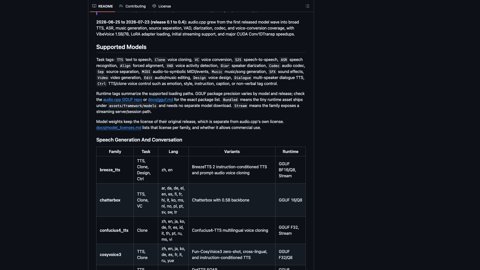Image resolution: width=480 pixels, height=270 pixels.
Task: Click the README book icon
Action: coord(94,6)
